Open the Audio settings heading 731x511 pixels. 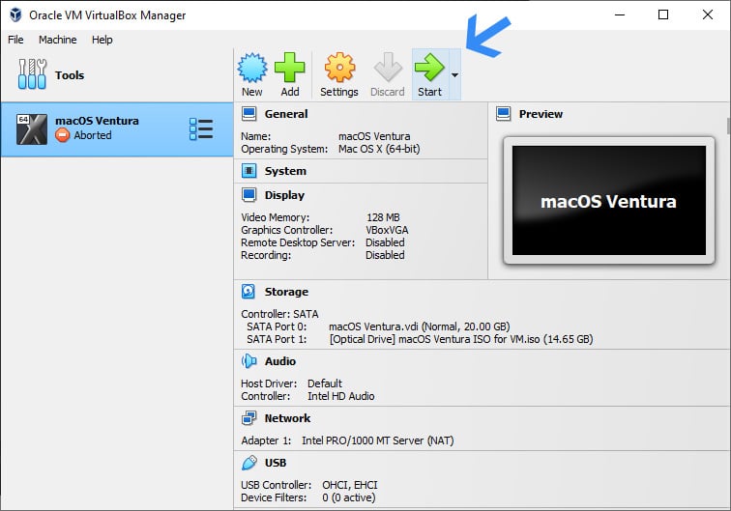pos(280,361)
